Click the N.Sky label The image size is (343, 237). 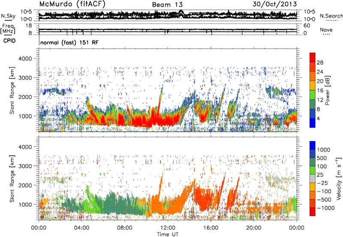[8, 16]
